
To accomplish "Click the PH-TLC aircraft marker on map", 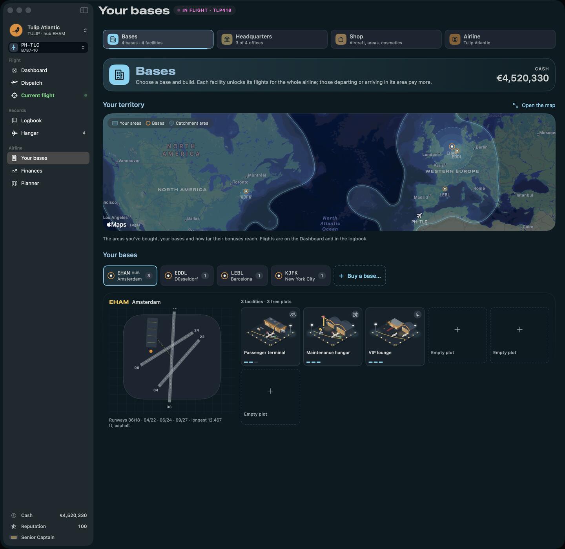I will click(x=419, y=215).
